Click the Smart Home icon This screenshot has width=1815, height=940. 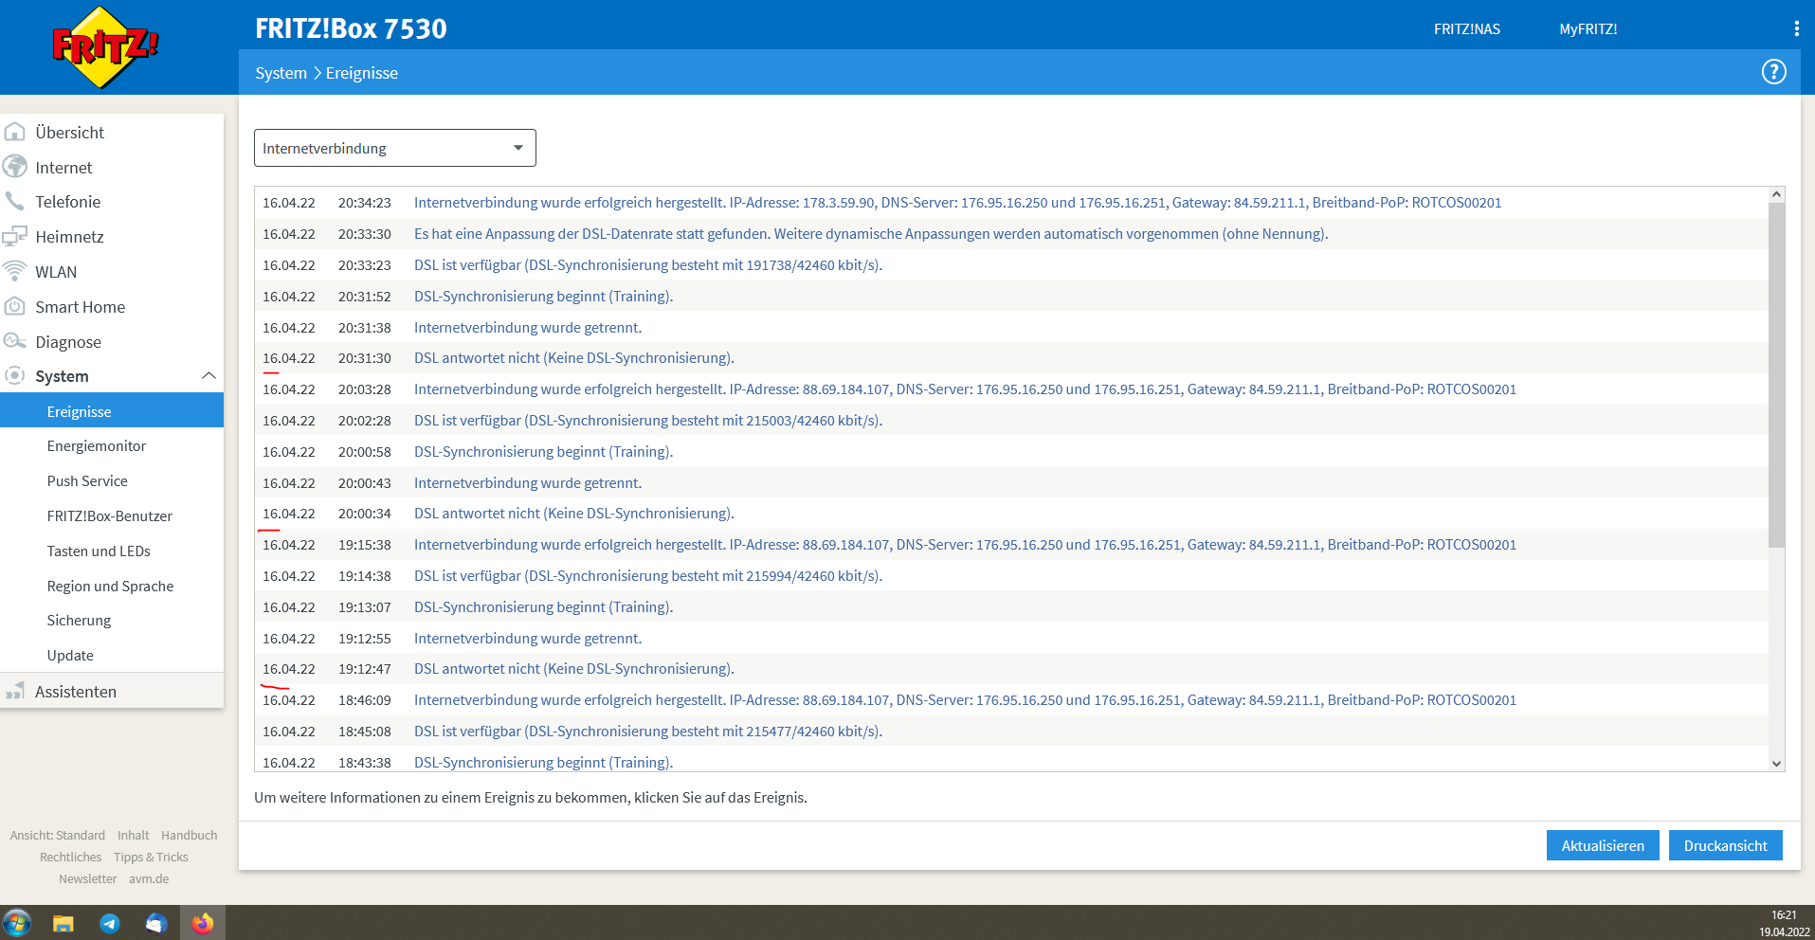(15, 306)
